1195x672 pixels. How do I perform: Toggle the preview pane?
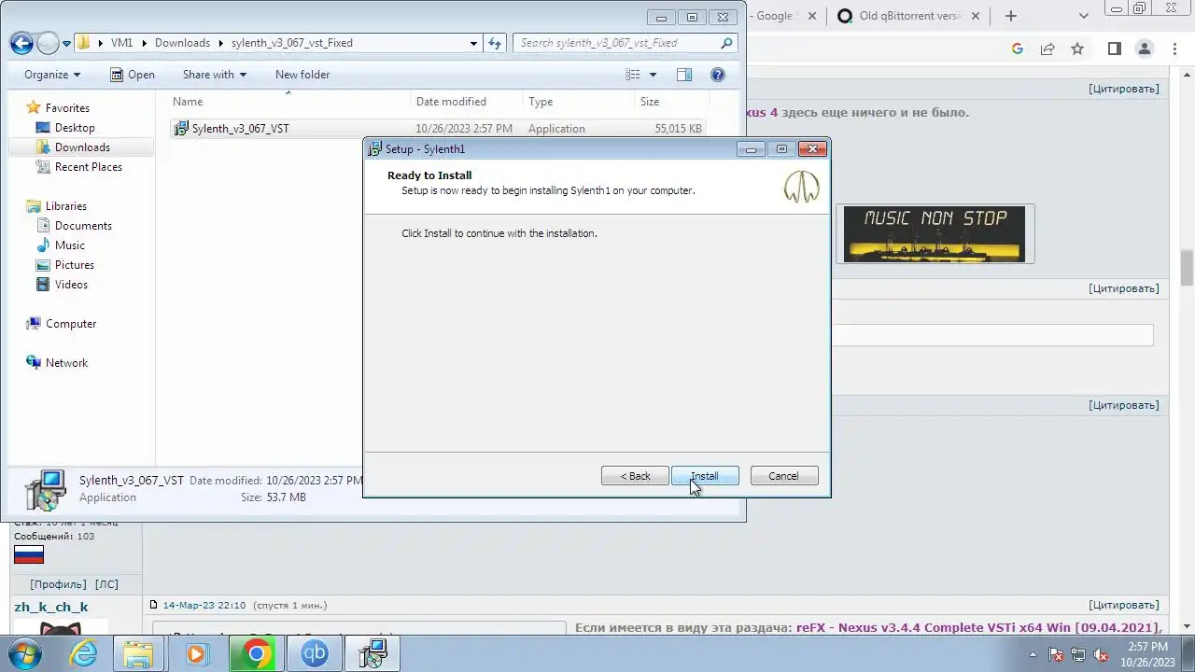(683, 75)
